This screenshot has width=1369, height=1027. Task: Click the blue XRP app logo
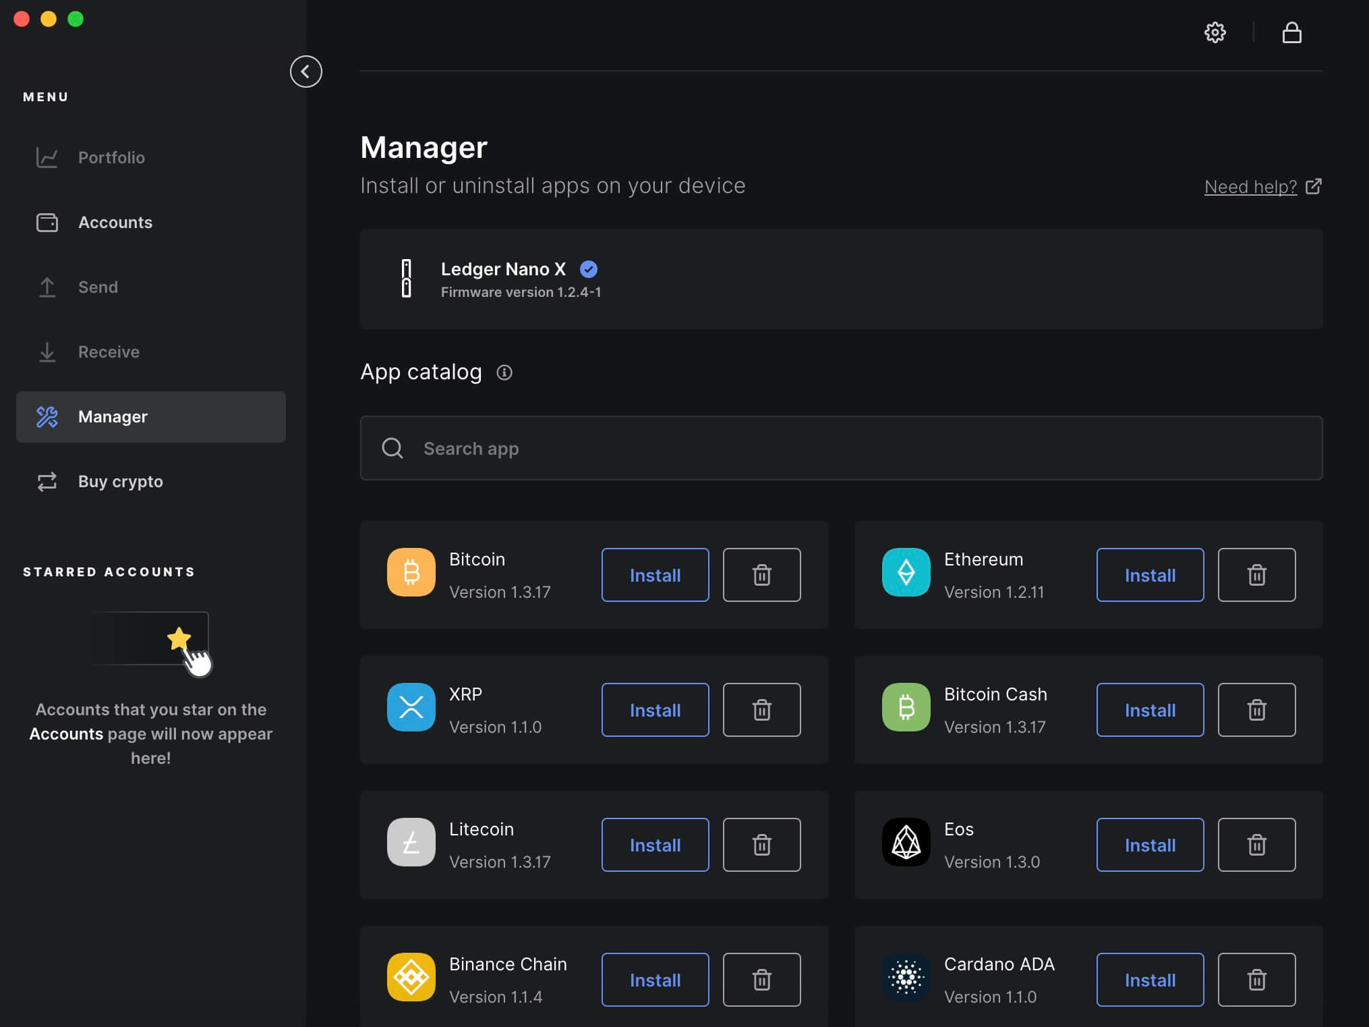411,707
